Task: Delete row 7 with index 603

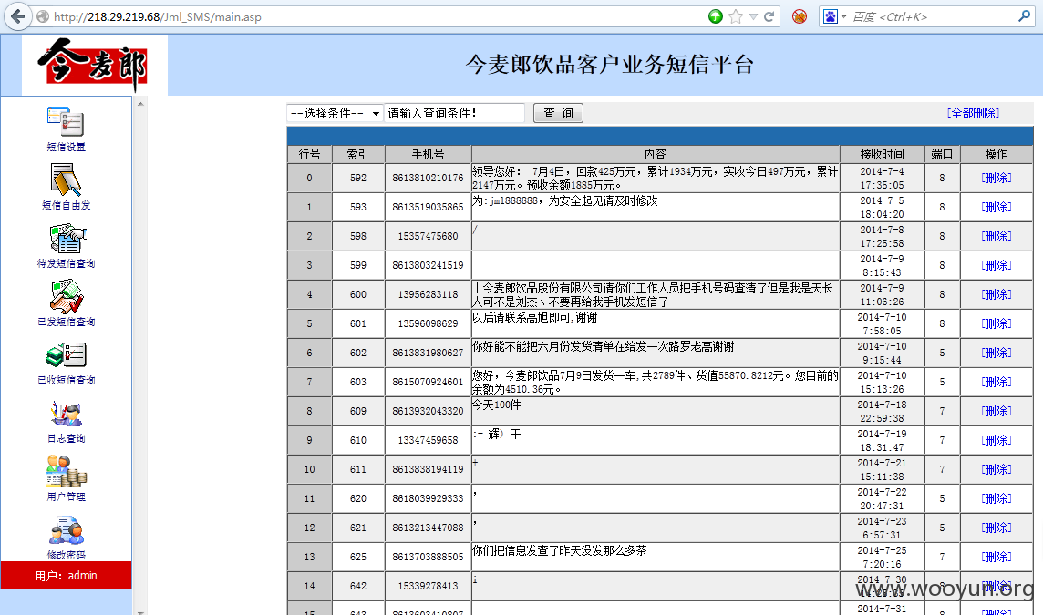Action: click(996, 383)
